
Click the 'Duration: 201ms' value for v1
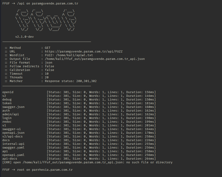pyautogui.click(x=140, y=125)
